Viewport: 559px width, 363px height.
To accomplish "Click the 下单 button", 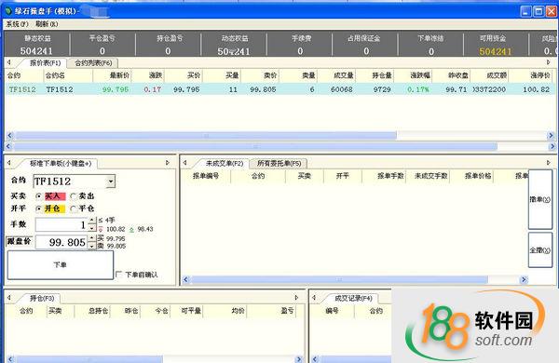I will 61,264.
